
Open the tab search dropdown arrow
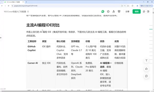click(x=2, y=2)
